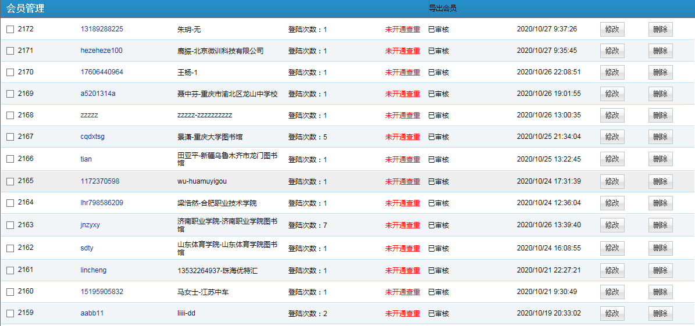Open username link hezeheze100
695x326 pixels.
(101, 51)
